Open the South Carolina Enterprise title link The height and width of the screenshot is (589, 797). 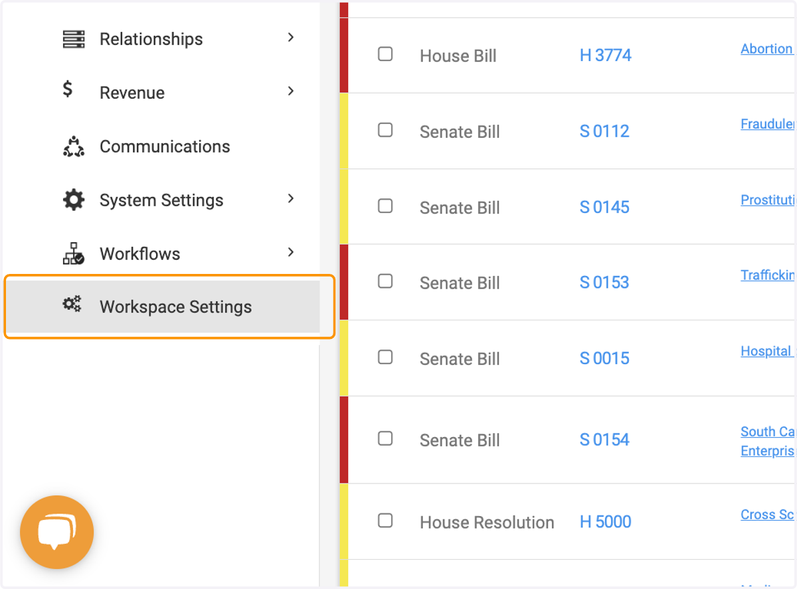pos(768,441)
